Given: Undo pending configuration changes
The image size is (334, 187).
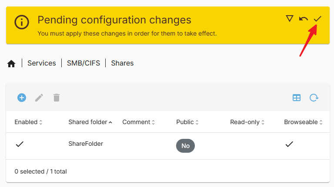Looking at the screenshot, I should tap(303, 19).
